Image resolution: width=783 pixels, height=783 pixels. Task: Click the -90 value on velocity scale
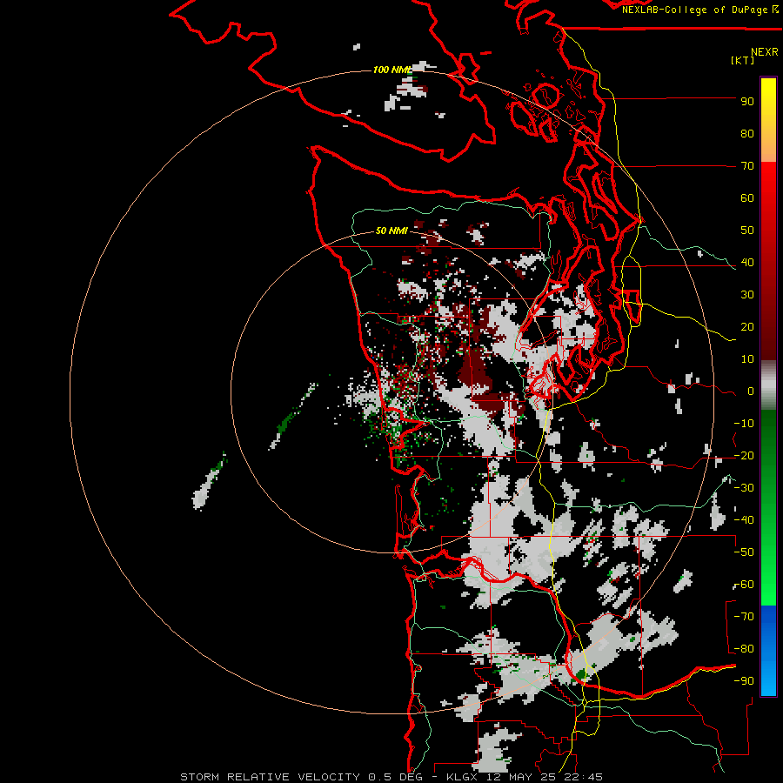(744, 681)
